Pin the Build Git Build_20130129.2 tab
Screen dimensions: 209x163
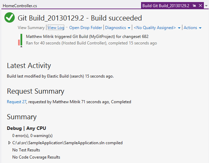(194, 5)
